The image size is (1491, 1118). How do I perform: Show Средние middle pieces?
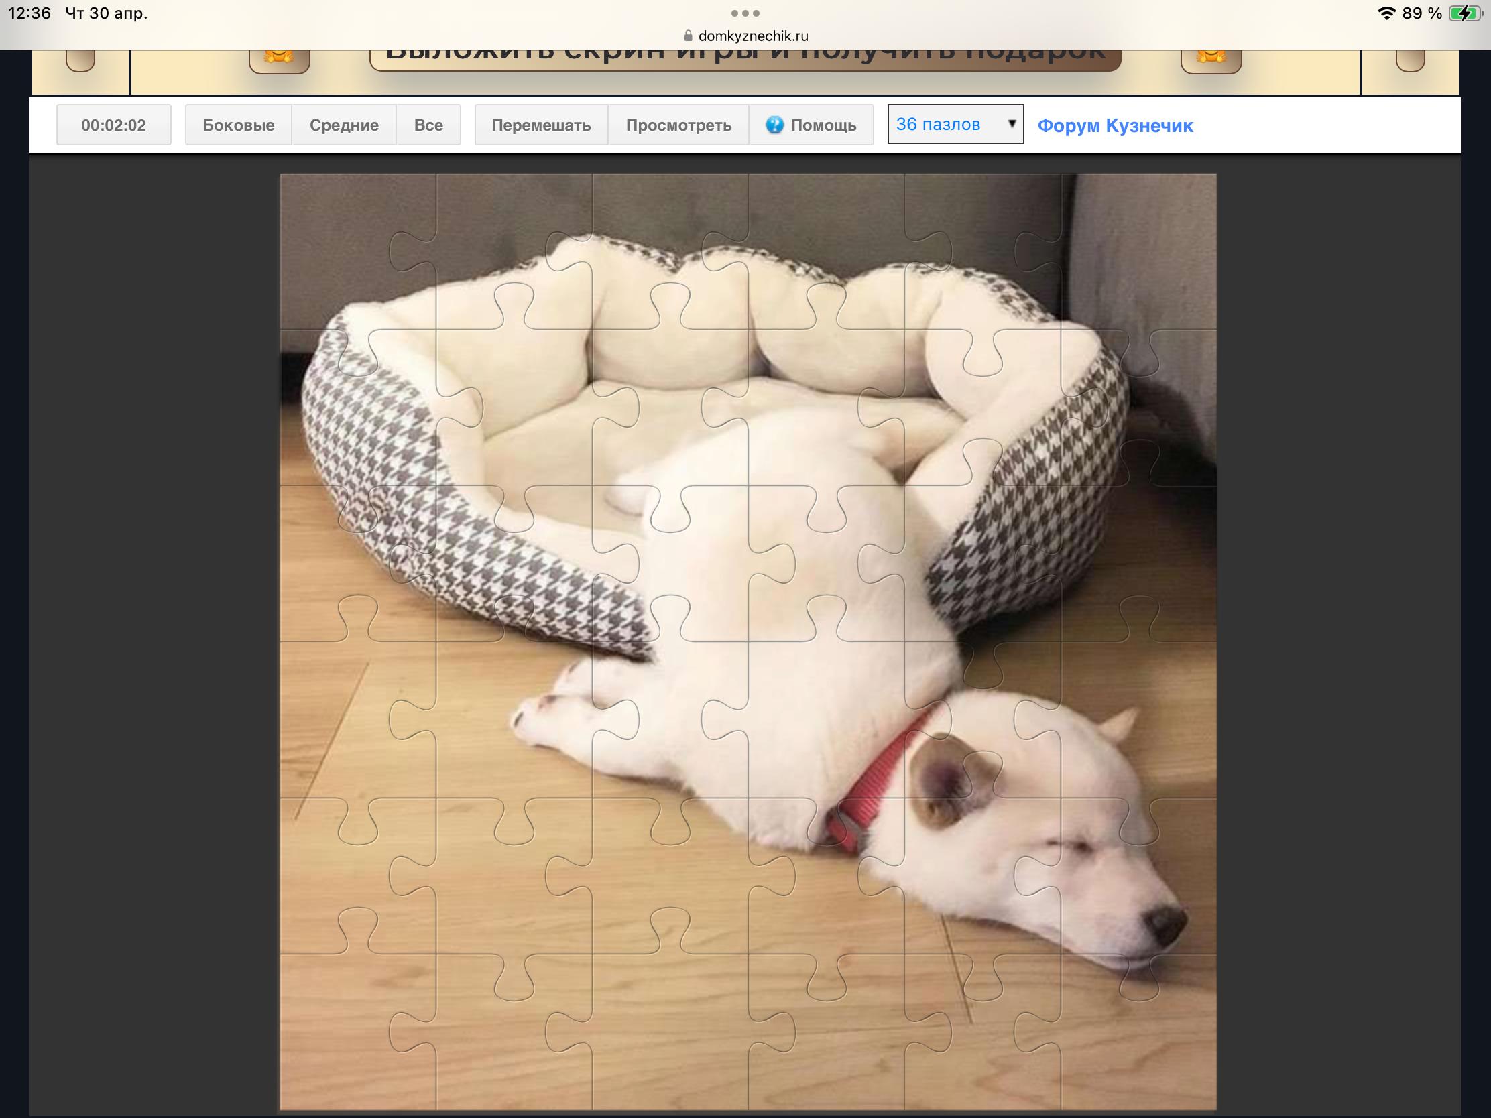344,125
